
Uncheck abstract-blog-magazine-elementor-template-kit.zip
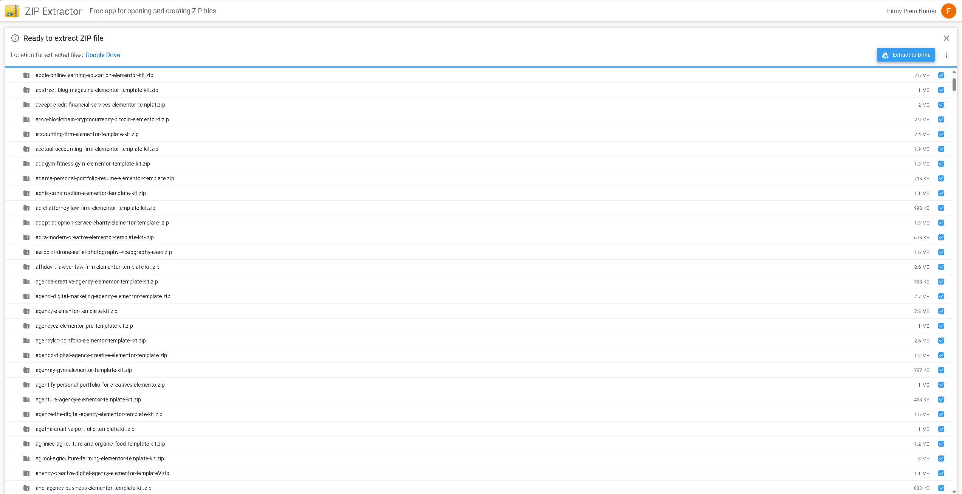click(x=941, y=90)
